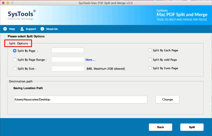Image resolution: width=212 pixels, height=136 pixels.
Task: Choose the Split By Page Range option
Action: coord(15,60)
